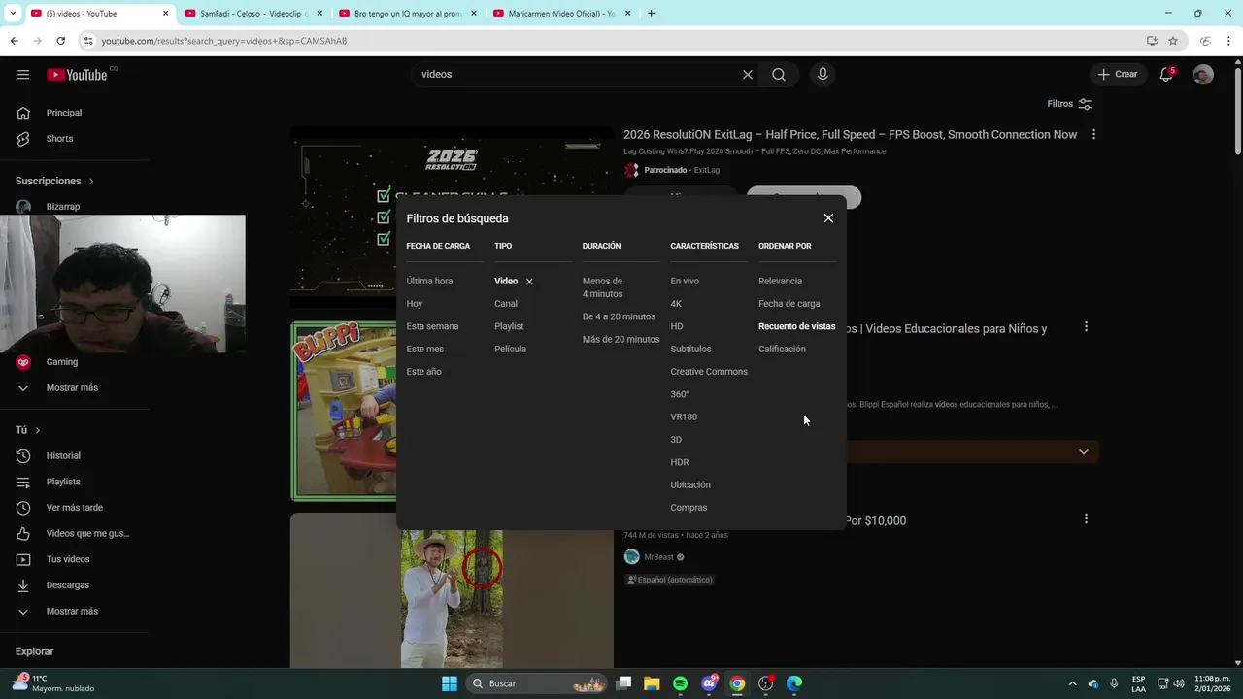The width and height of the screenshot is (1243, 699).
Task: Enable Creative Commons filter
Action: click(x=709, y=372)
